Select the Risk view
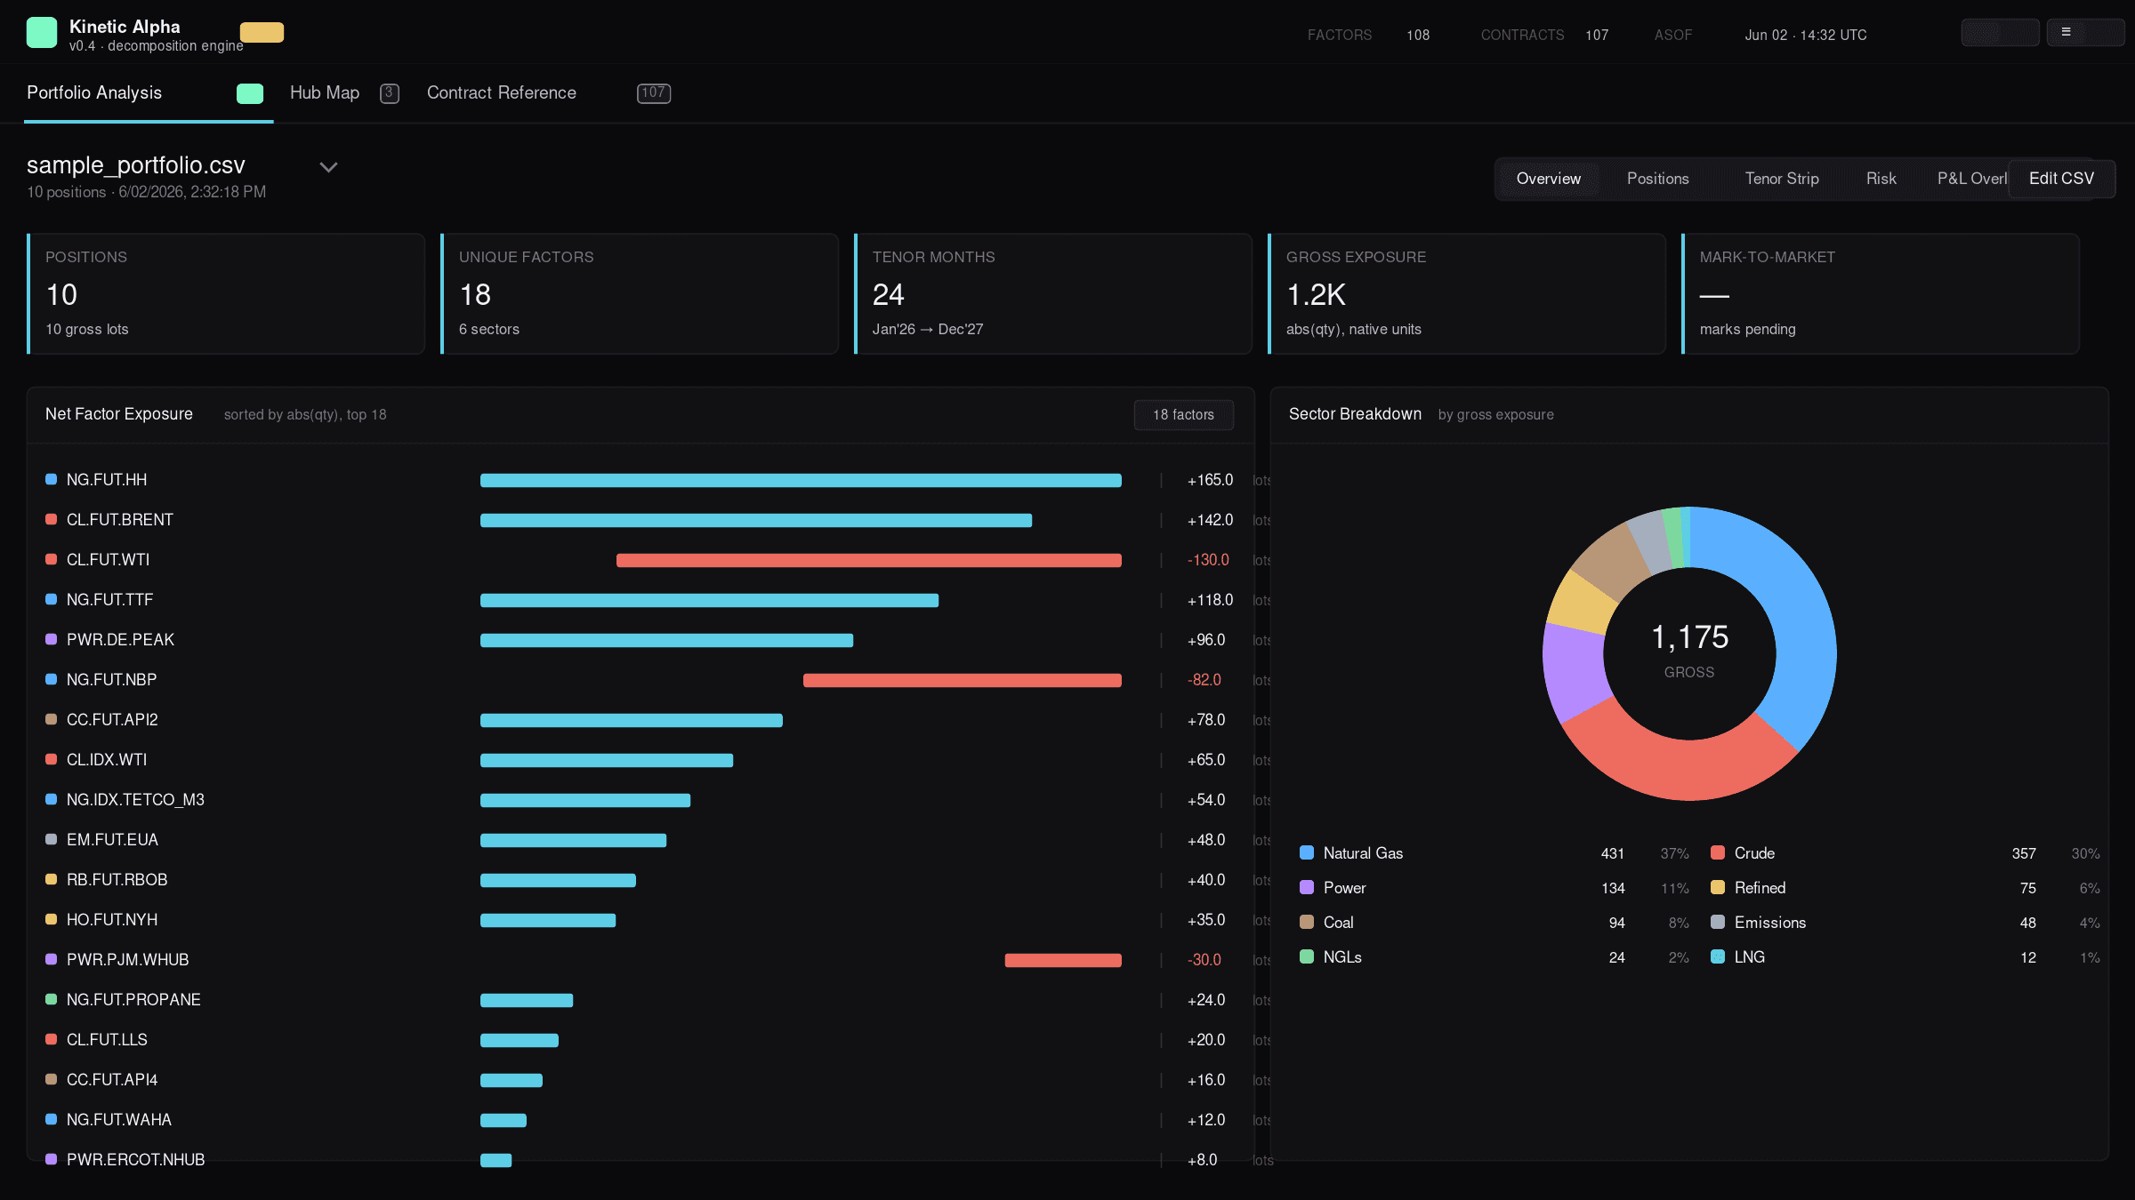The image size is (2135, 1200). 1881,179
